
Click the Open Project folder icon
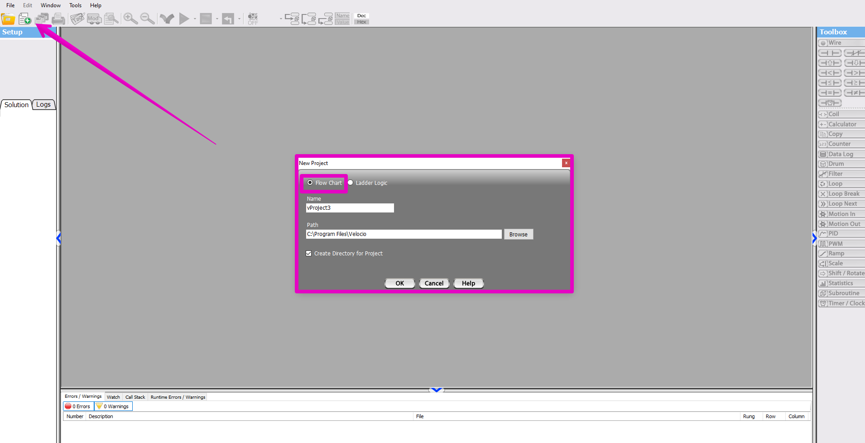(8, 19)
